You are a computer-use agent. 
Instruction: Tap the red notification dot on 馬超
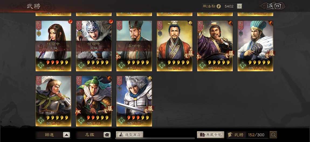[111, 21]
